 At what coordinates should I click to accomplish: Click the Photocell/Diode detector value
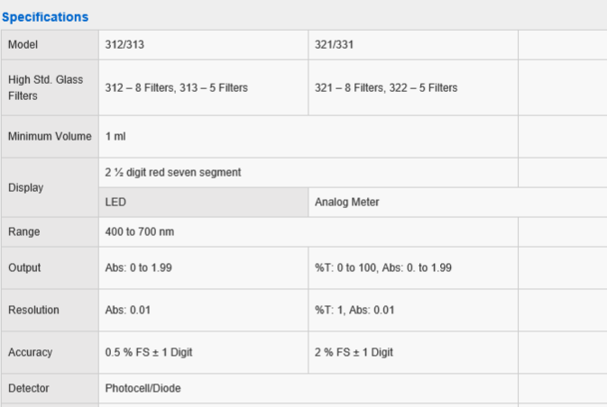(143, 388)
